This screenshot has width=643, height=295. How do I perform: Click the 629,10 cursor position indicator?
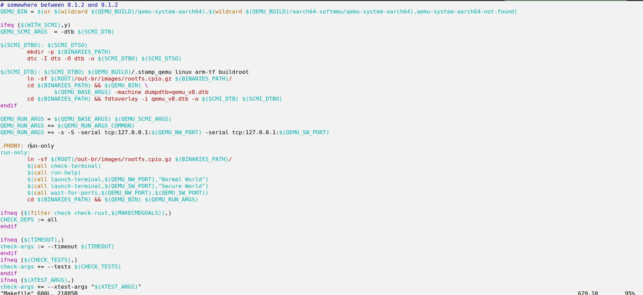[x=588, y=293]
